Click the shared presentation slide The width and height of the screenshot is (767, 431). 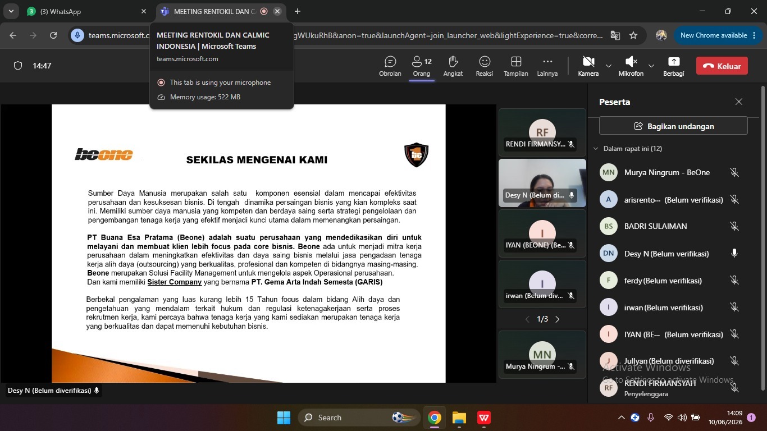pos(249,244)
